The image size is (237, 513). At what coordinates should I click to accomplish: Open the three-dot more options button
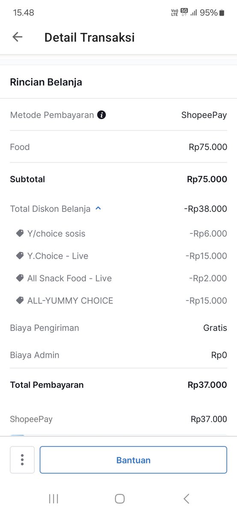(22, 460)
